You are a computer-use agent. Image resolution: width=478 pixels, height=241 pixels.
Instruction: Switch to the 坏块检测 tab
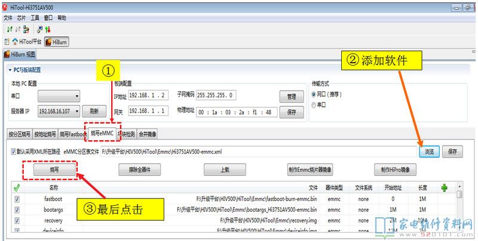tap(126, 134)
